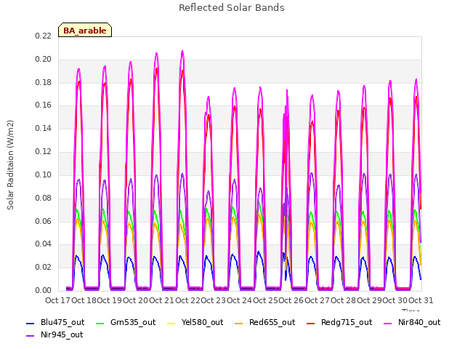Viewport: 465px width, 349px height.
Task: Click the 0.10 y-axis tick label
Action: [44, 174]
